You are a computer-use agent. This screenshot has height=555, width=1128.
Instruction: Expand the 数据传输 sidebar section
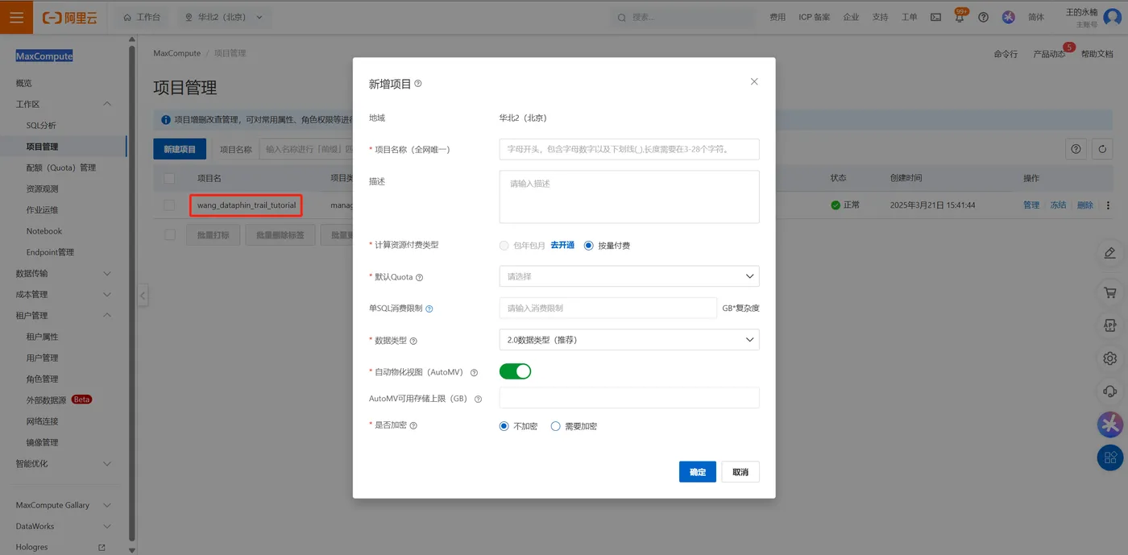tap(107, 273)
